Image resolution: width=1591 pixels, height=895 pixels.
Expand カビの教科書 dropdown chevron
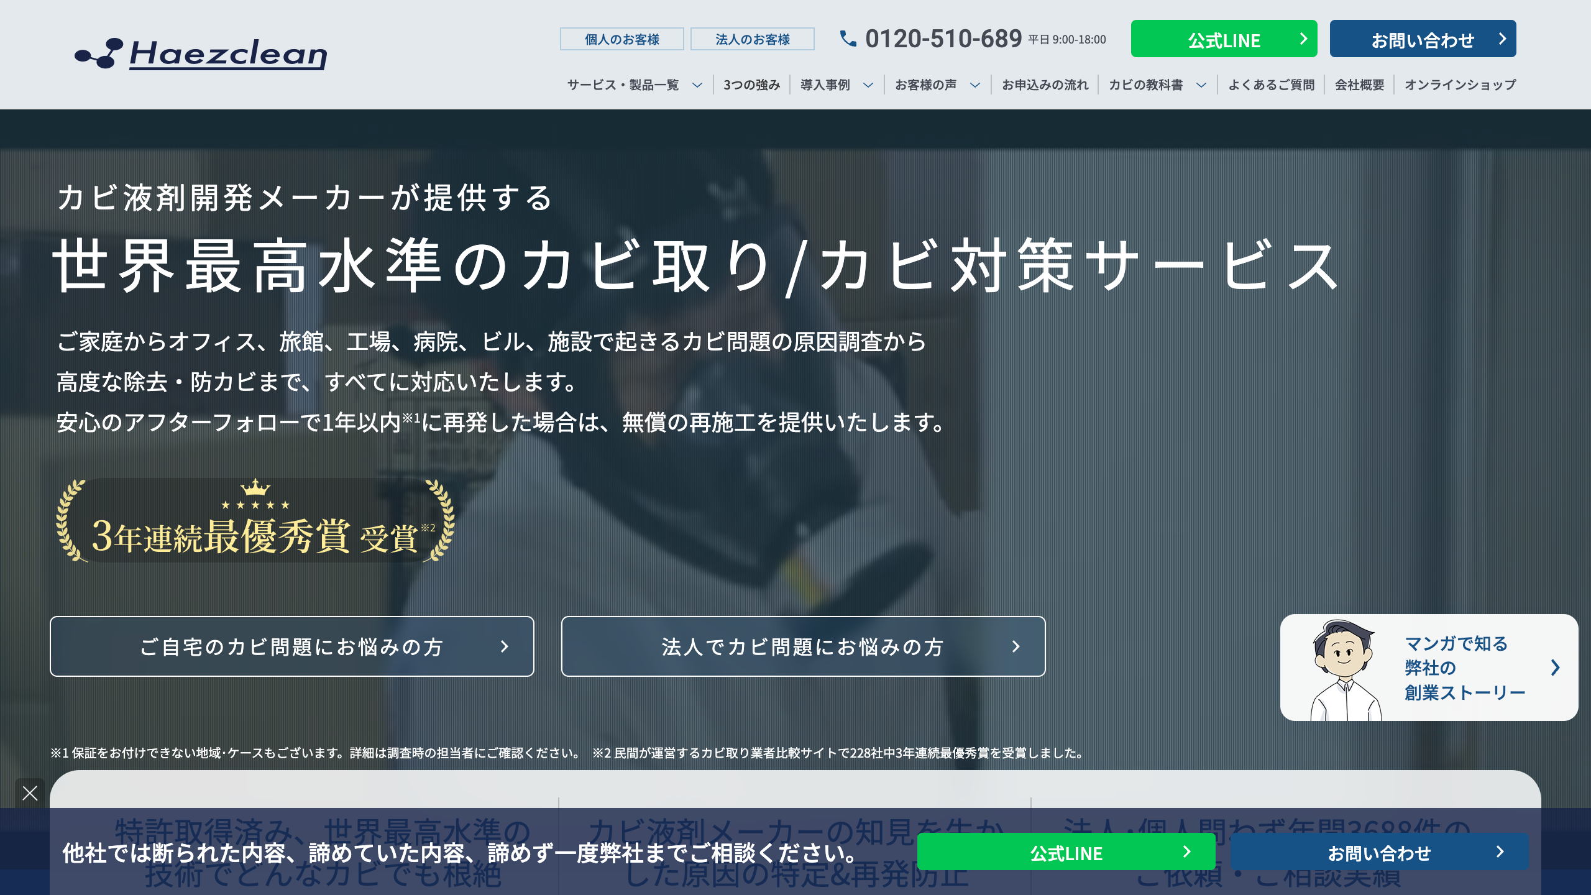click(x=1201, y=85)
